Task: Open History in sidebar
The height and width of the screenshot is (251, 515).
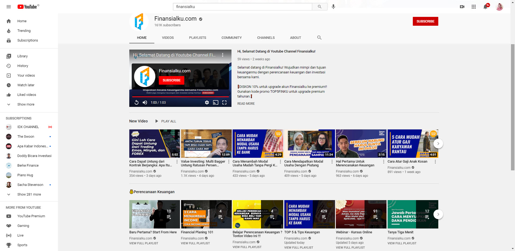Action: coord(29,66)
